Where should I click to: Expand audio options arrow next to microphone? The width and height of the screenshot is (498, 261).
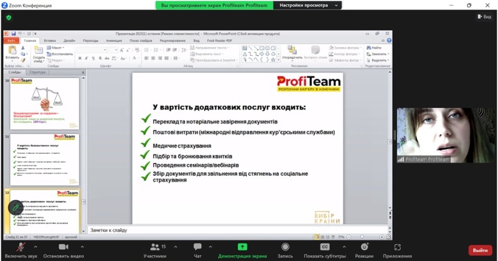tap(35, 247)
